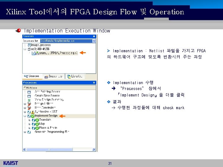Click the xc3s400 device chip icon

(x=29, y=49)
